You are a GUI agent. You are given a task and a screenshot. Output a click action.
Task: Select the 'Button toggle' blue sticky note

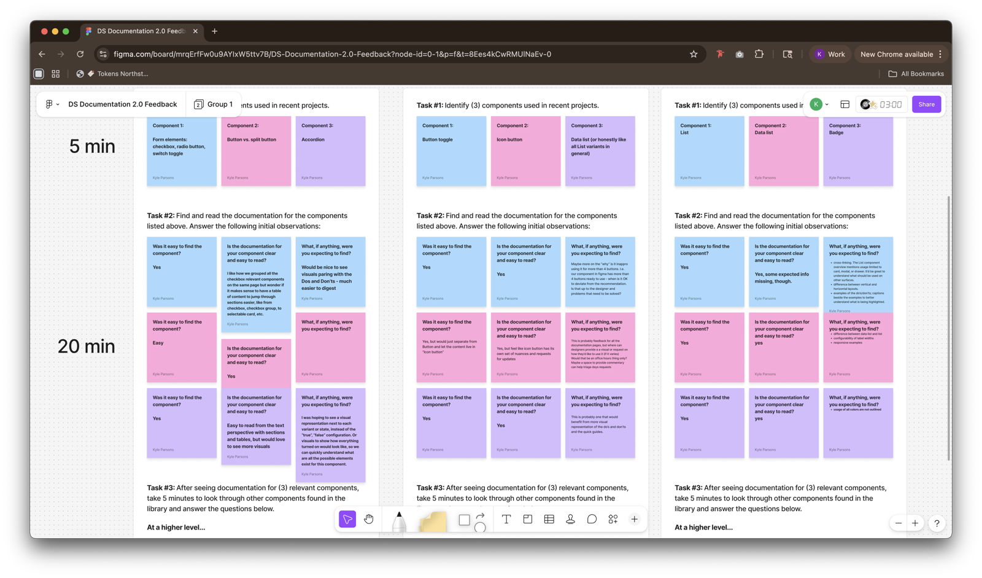pyautogui.click(x=451, y=151)
